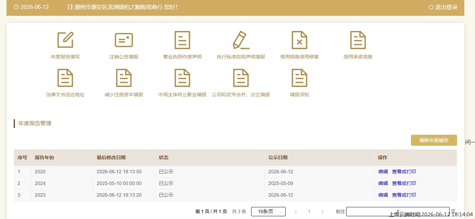Click the 操作 column header
Viewport: 475px width, 219px height.
click(x=383, y=157)
